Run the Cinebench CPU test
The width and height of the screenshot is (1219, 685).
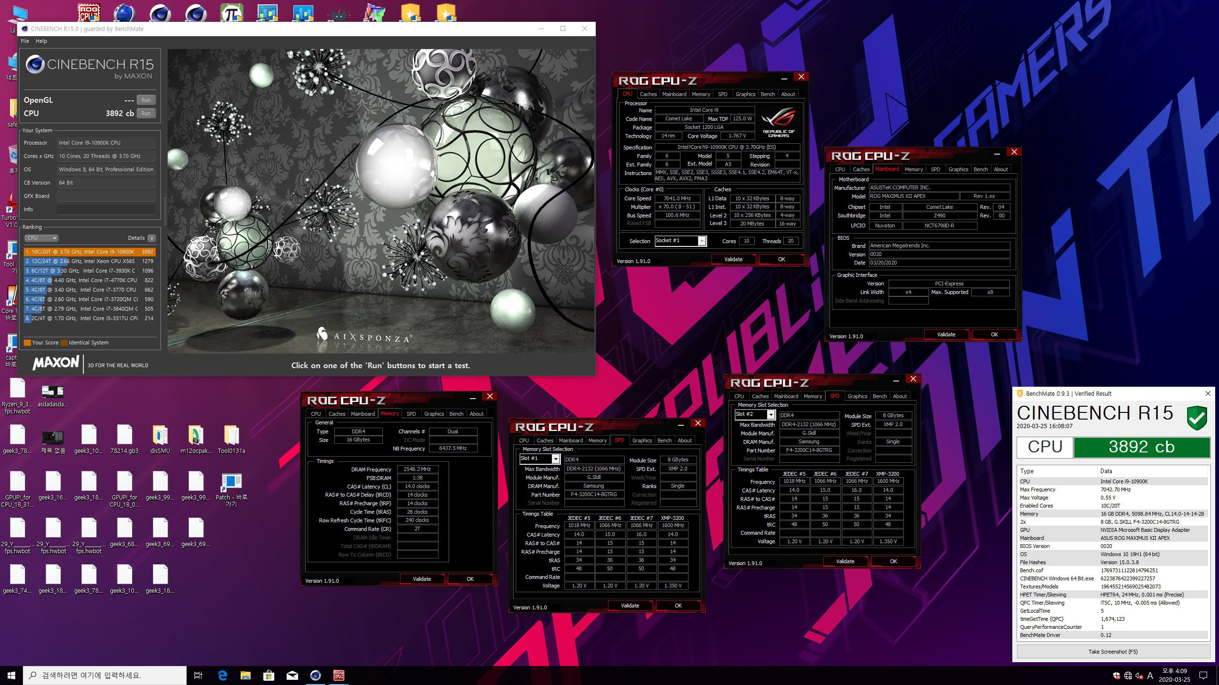click(x=146, y=113)
